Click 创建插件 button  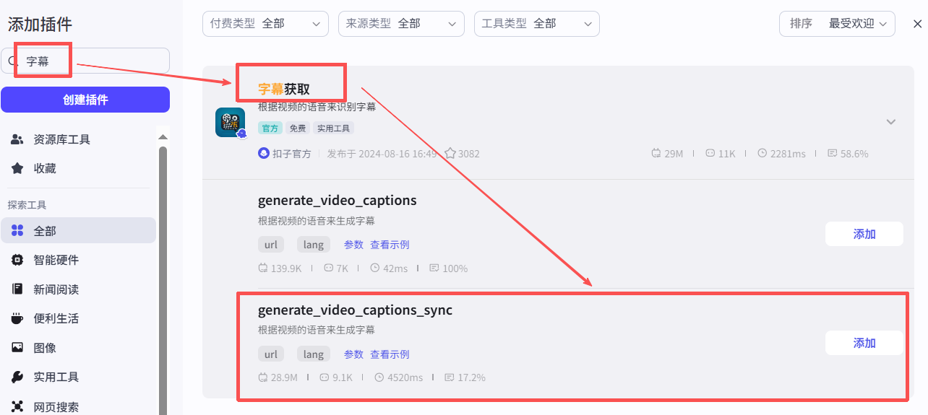coord(85,100)
